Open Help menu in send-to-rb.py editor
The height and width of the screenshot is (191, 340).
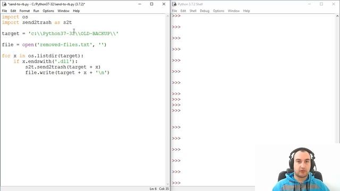tap(76, 11)
